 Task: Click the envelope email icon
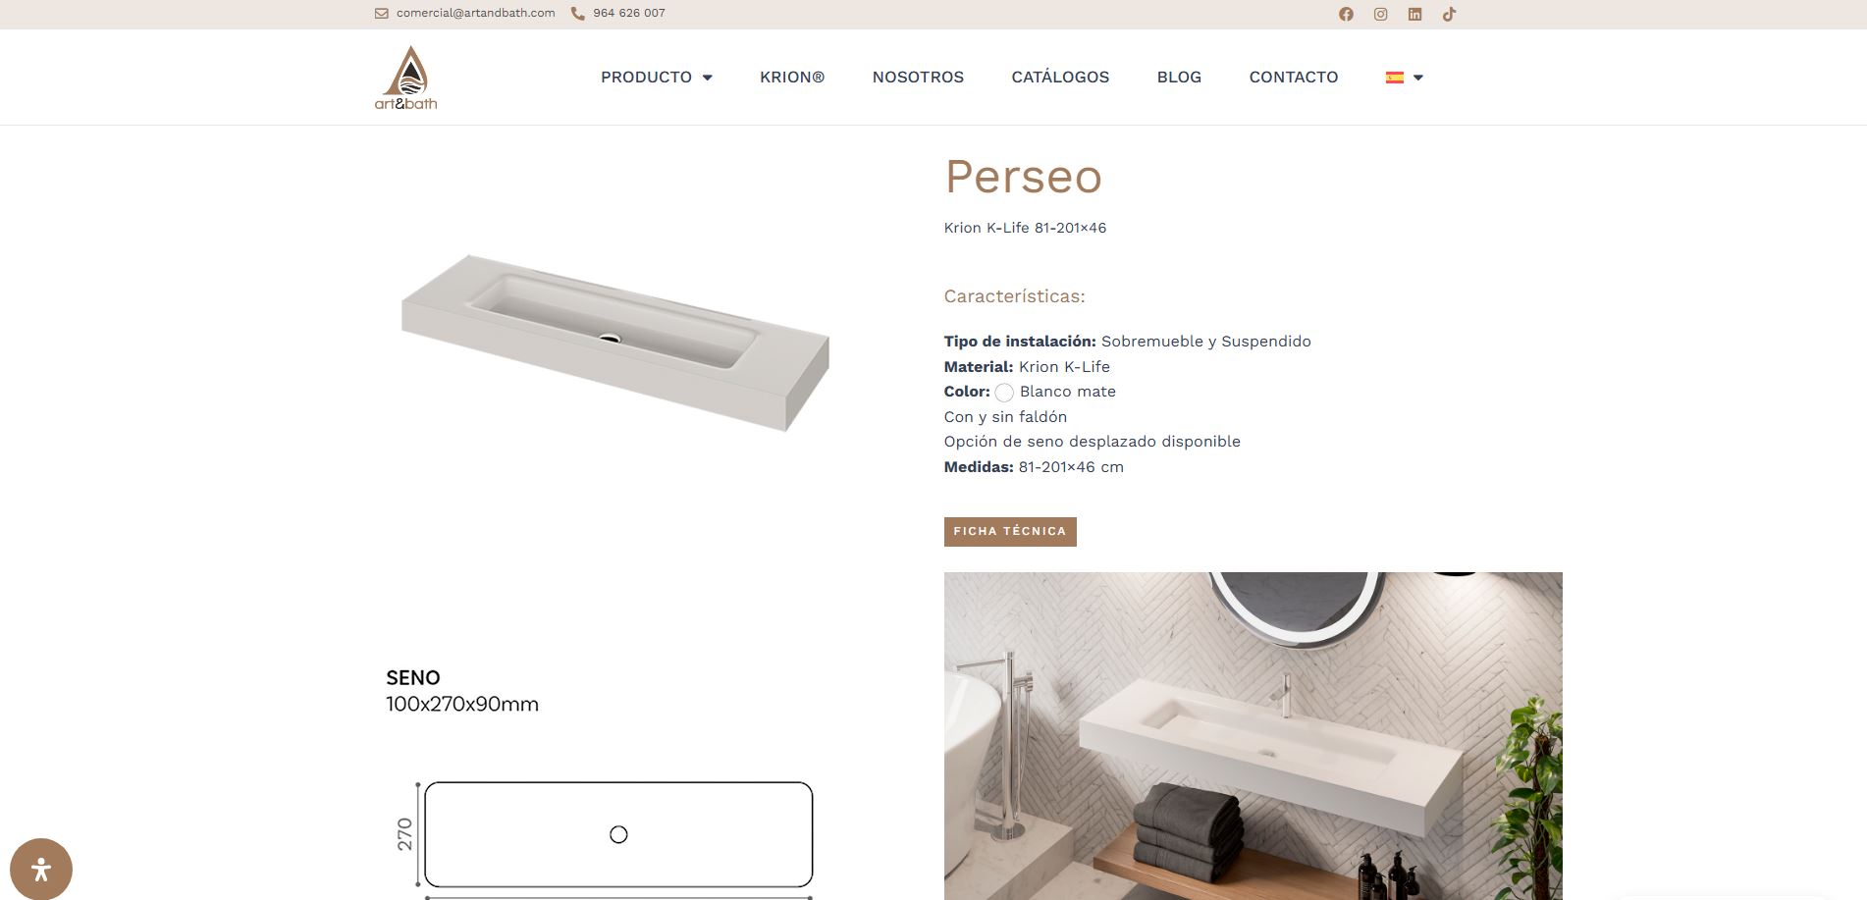pos(382,14)
